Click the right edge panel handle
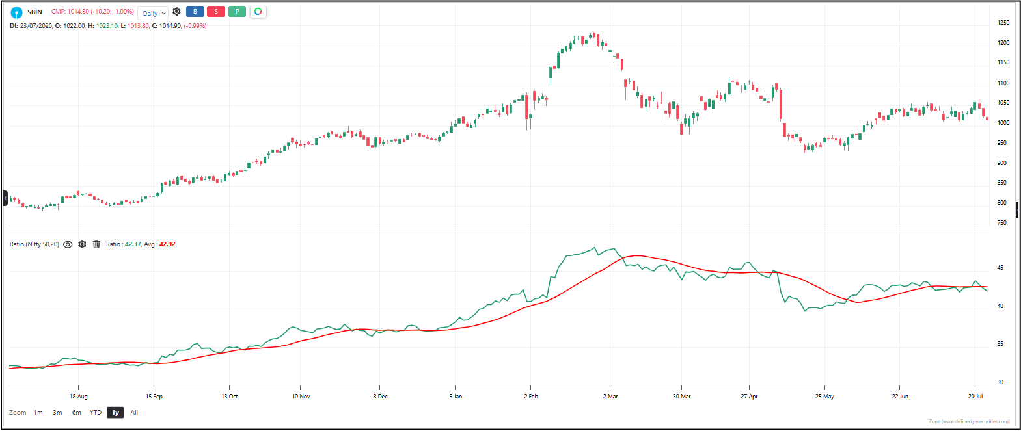The height and width of the screenshot is (431, 1021). (x=1017, y=209)
